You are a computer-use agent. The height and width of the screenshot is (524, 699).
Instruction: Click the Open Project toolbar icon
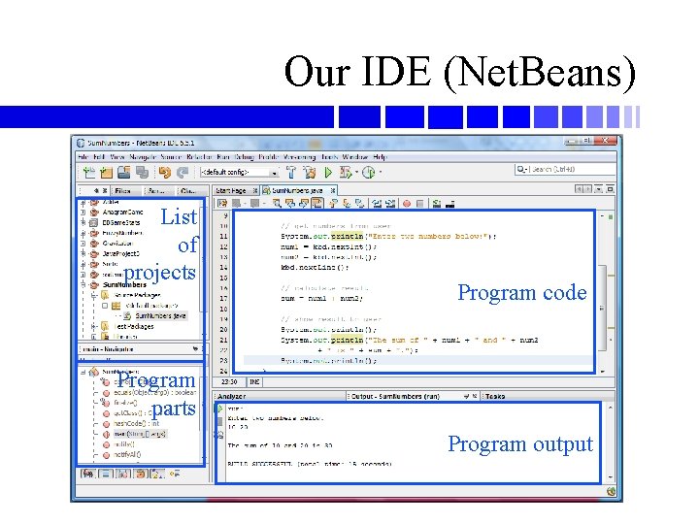coord(124,172)
